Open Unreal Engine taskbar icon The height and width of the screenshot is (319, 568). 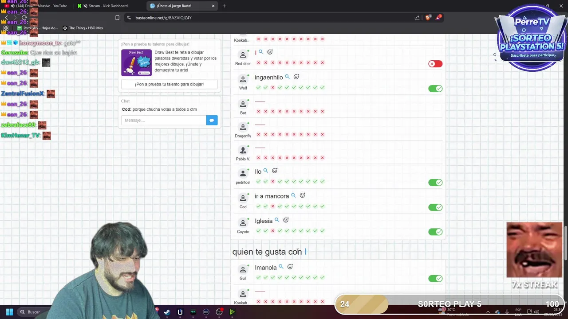[180, 312]
